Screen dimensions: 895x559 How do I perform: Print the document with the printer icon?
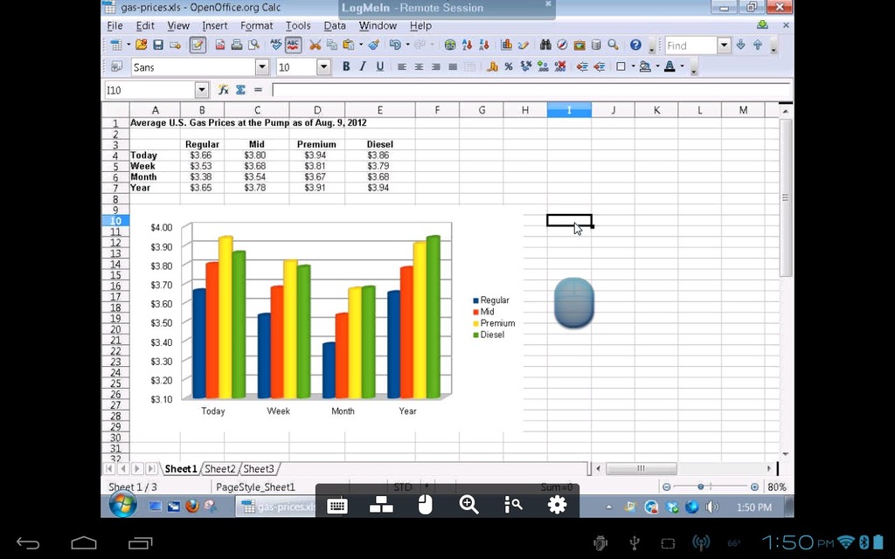[236, 45]
